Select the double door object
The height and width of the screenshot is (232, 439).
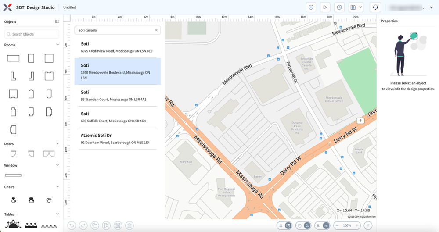coord(49,153)
